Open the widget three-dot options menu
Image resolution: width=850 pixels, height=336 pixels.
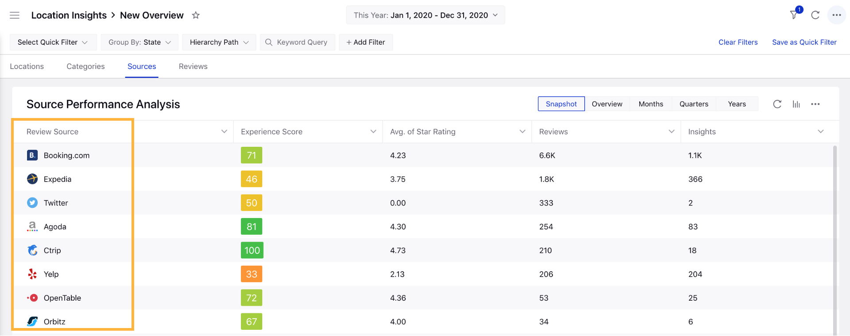pos(815,104)
